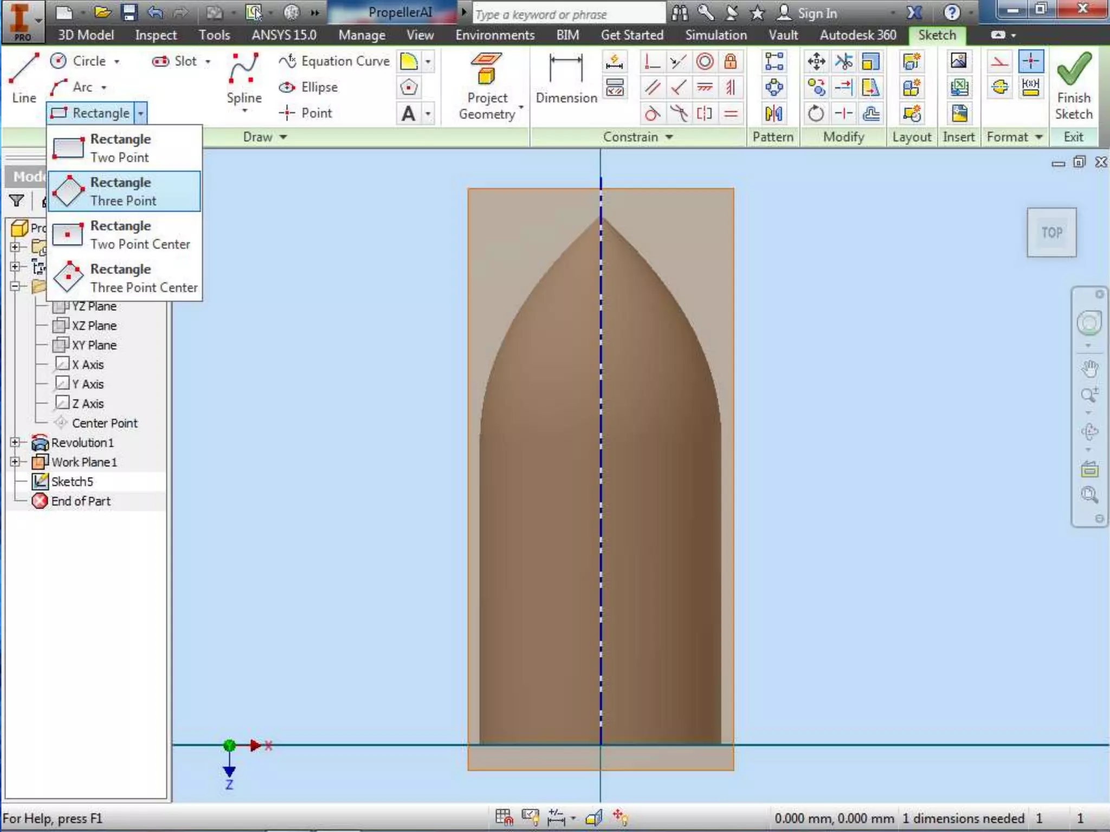
Task: Switch to the 3D Model tab
Action: (86, 35)
